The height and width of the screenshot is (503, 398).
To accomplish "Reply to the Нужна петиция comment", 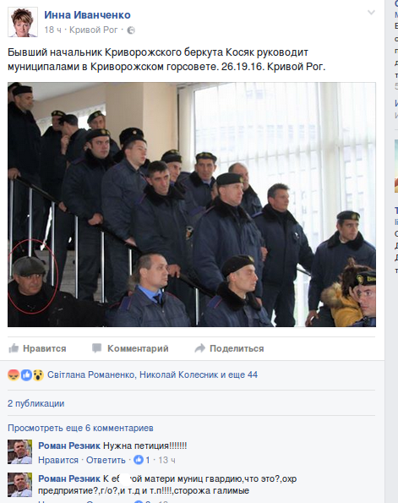I will [x=106, y=460].
